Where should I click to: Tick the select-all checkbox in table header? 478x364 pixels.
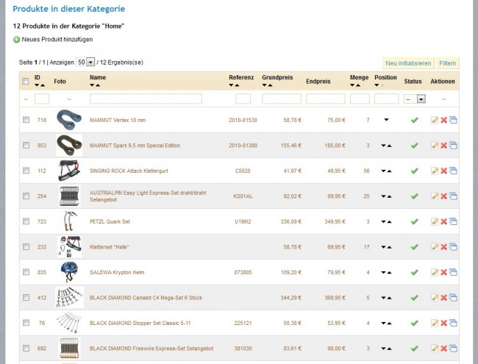tap(26, 81)
